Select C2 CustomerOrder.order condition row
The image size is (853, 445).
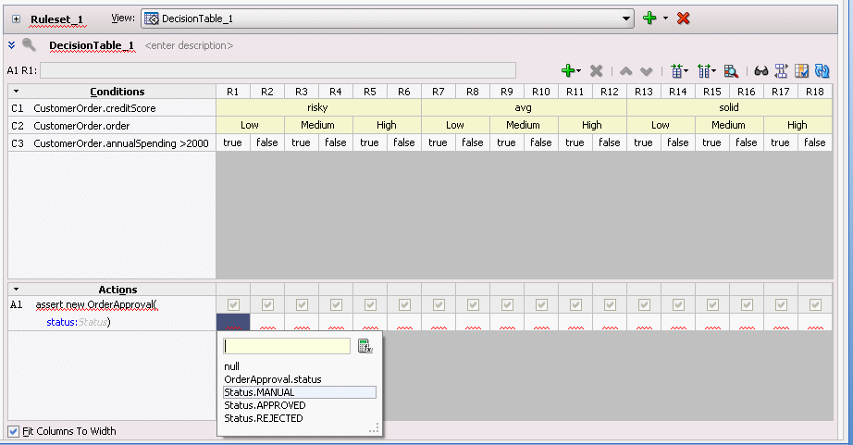[x=112, y=125]
